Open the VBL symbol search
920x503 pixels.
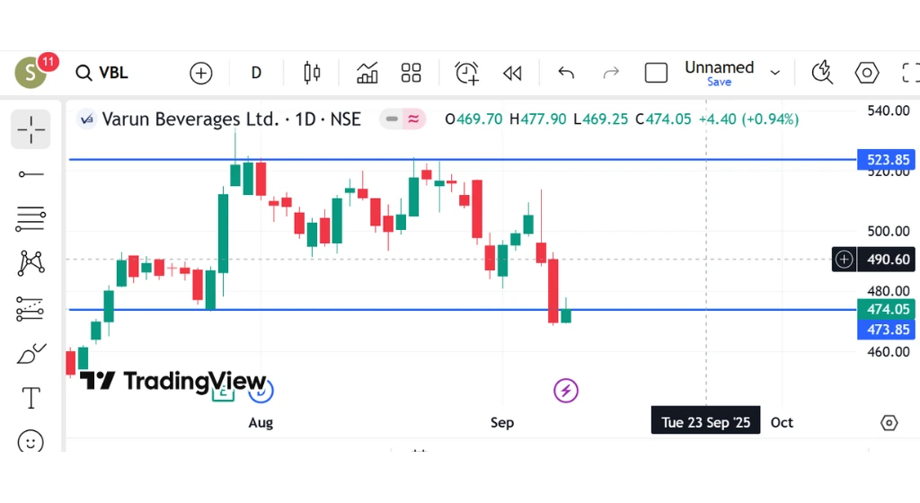tap(102, 73)
